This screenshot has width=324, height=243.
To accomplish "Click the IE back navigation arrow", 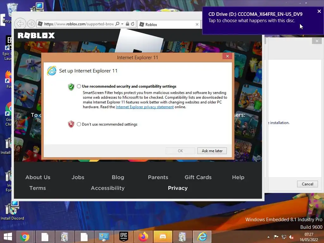I will pos(20,24).
